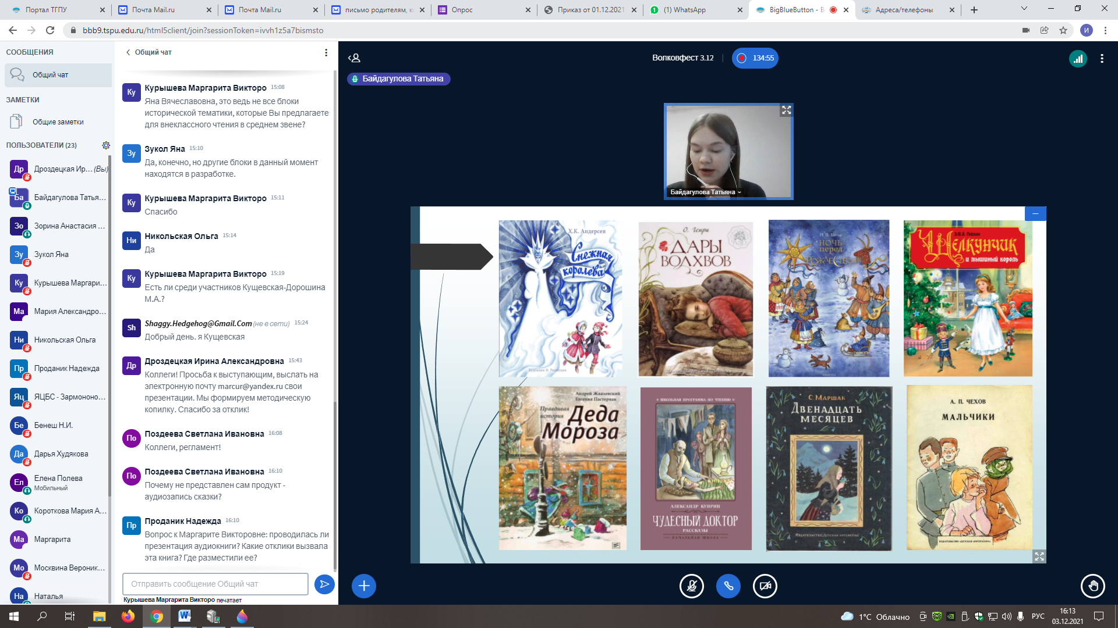The width and height of the screenshot is (1118, 628).
Task: Select user Байдагулова Татья... in users list
Action: (58, 198)
